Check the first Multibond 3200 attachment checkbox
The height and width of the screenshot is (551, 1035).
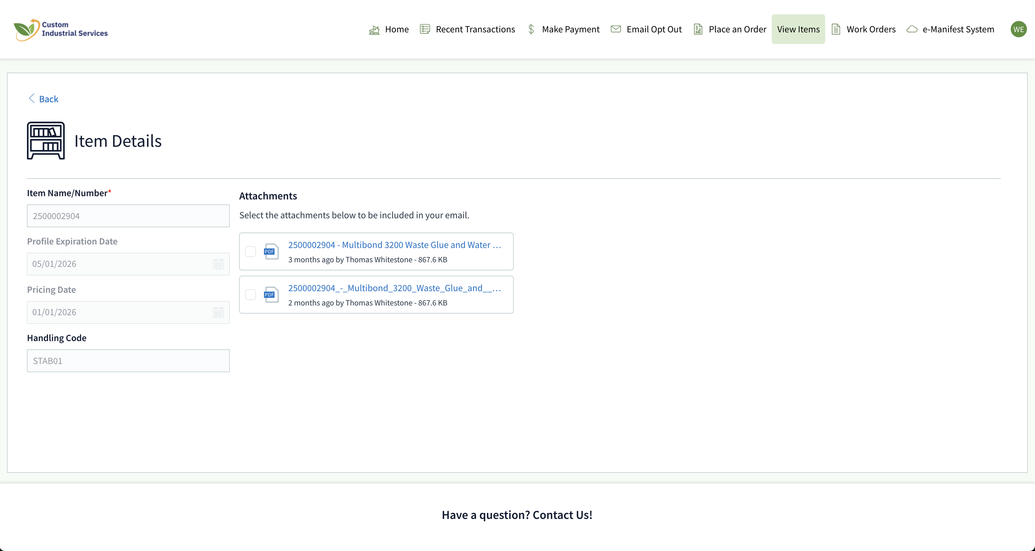click(250, 251)
